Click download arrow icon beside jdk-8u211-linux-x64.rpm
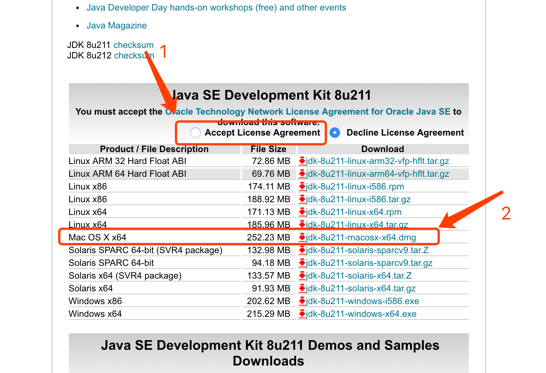The image size is (546, 373). (x=302, y=212)
